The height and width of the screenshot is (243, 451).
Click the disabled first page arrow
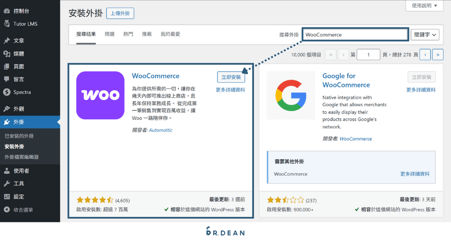331,54
